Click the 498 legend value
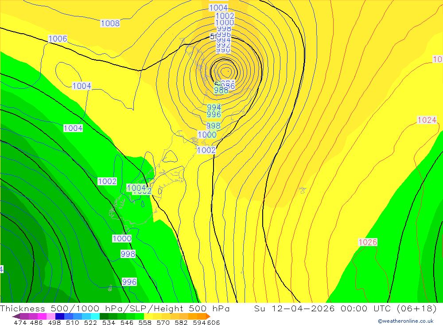The width and height of the screenshot is (443, 325). point(54,322)
